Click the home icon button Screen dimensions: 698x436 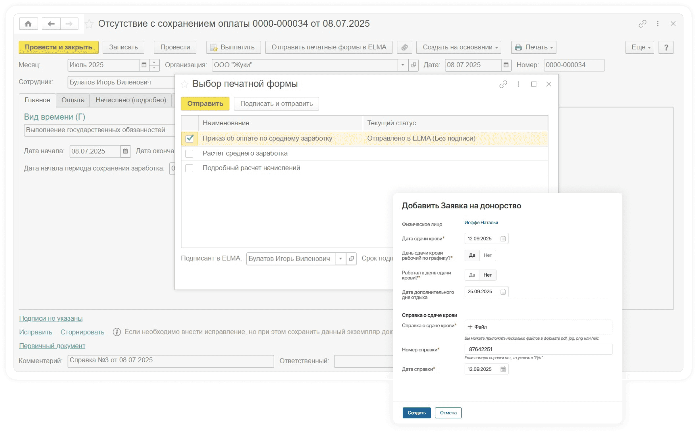[28, 24]
